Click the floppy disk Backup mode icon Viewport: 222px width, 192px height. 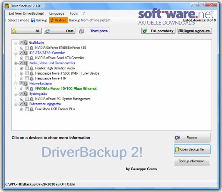coord(33,20)
